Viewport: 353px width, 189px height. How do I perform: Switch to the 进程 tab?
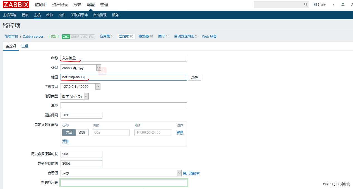pos(25,46)
